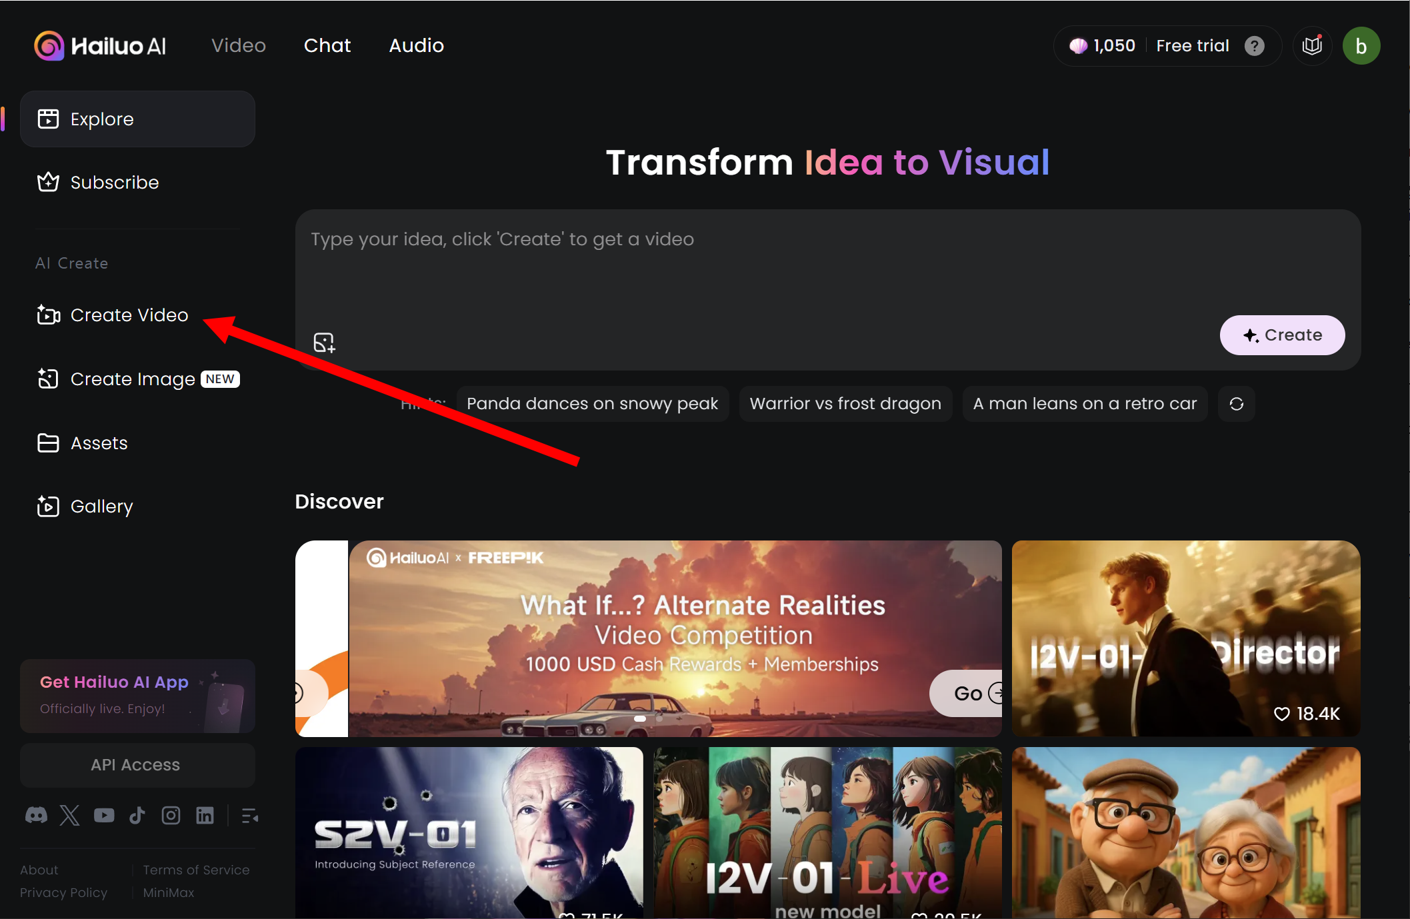Switch to the Chat tab
Screen dimensions: 1410x919
[x=327, y=45]
